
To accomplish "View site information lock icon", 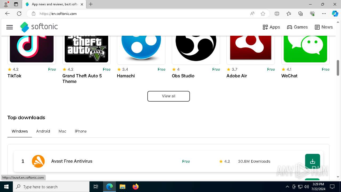I will [x=33, y=14].
